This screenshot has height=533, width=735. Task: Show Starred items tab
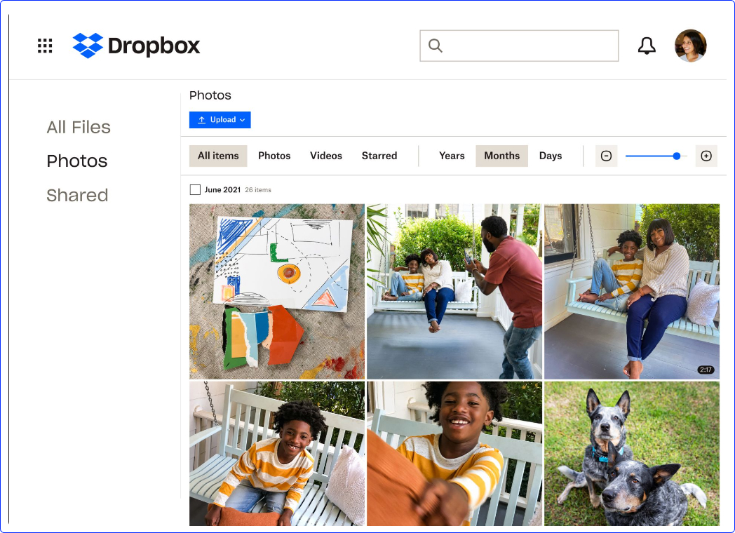pos(379,156)
